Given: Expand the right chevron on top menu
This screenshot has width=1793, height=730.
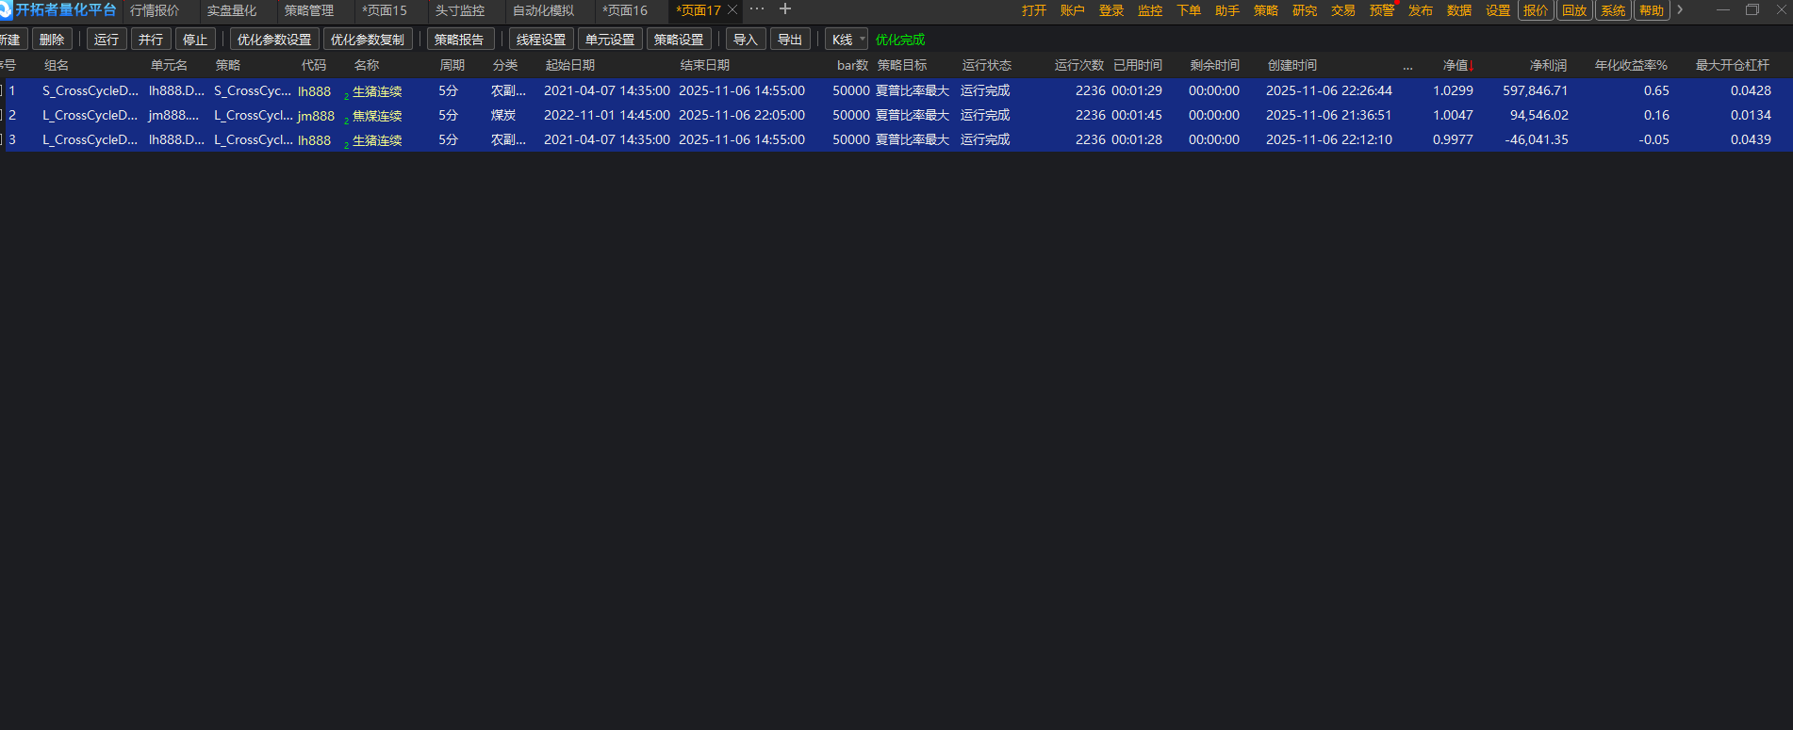Looking at the screenshot, I should pos(1680,10).
